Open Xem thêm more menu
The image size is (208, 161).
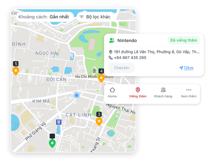click(x=189, y=93)
